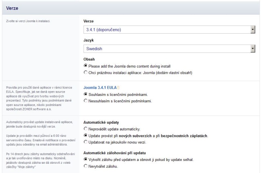
Task: Click the Obsah label
Action: pyautogui.click(x=89, y=58)
